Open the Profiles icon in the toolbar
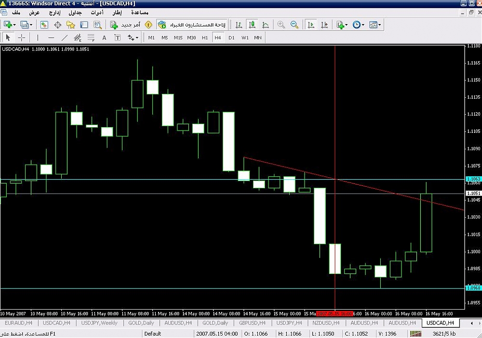 24,25
